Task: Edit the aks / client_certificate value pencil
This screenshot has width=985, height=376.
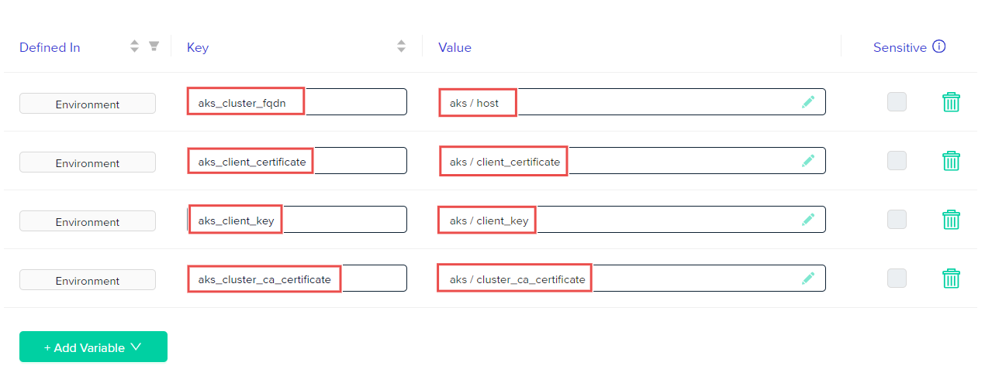Action: [x=808, y=160]
